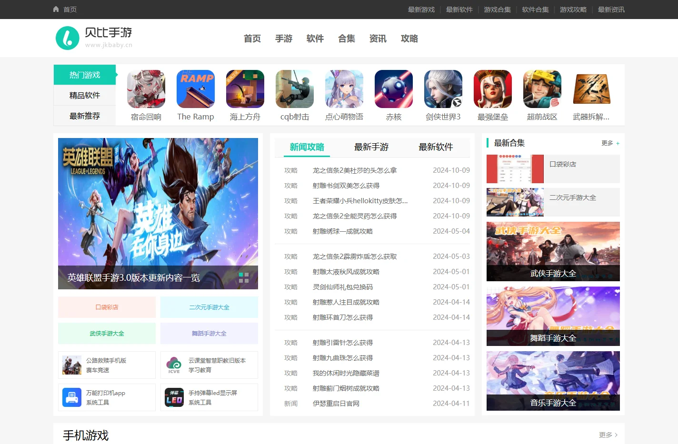Open article 灵剑仙师礼包兑换码
This screenshot has width=678, height=444.
343,287
